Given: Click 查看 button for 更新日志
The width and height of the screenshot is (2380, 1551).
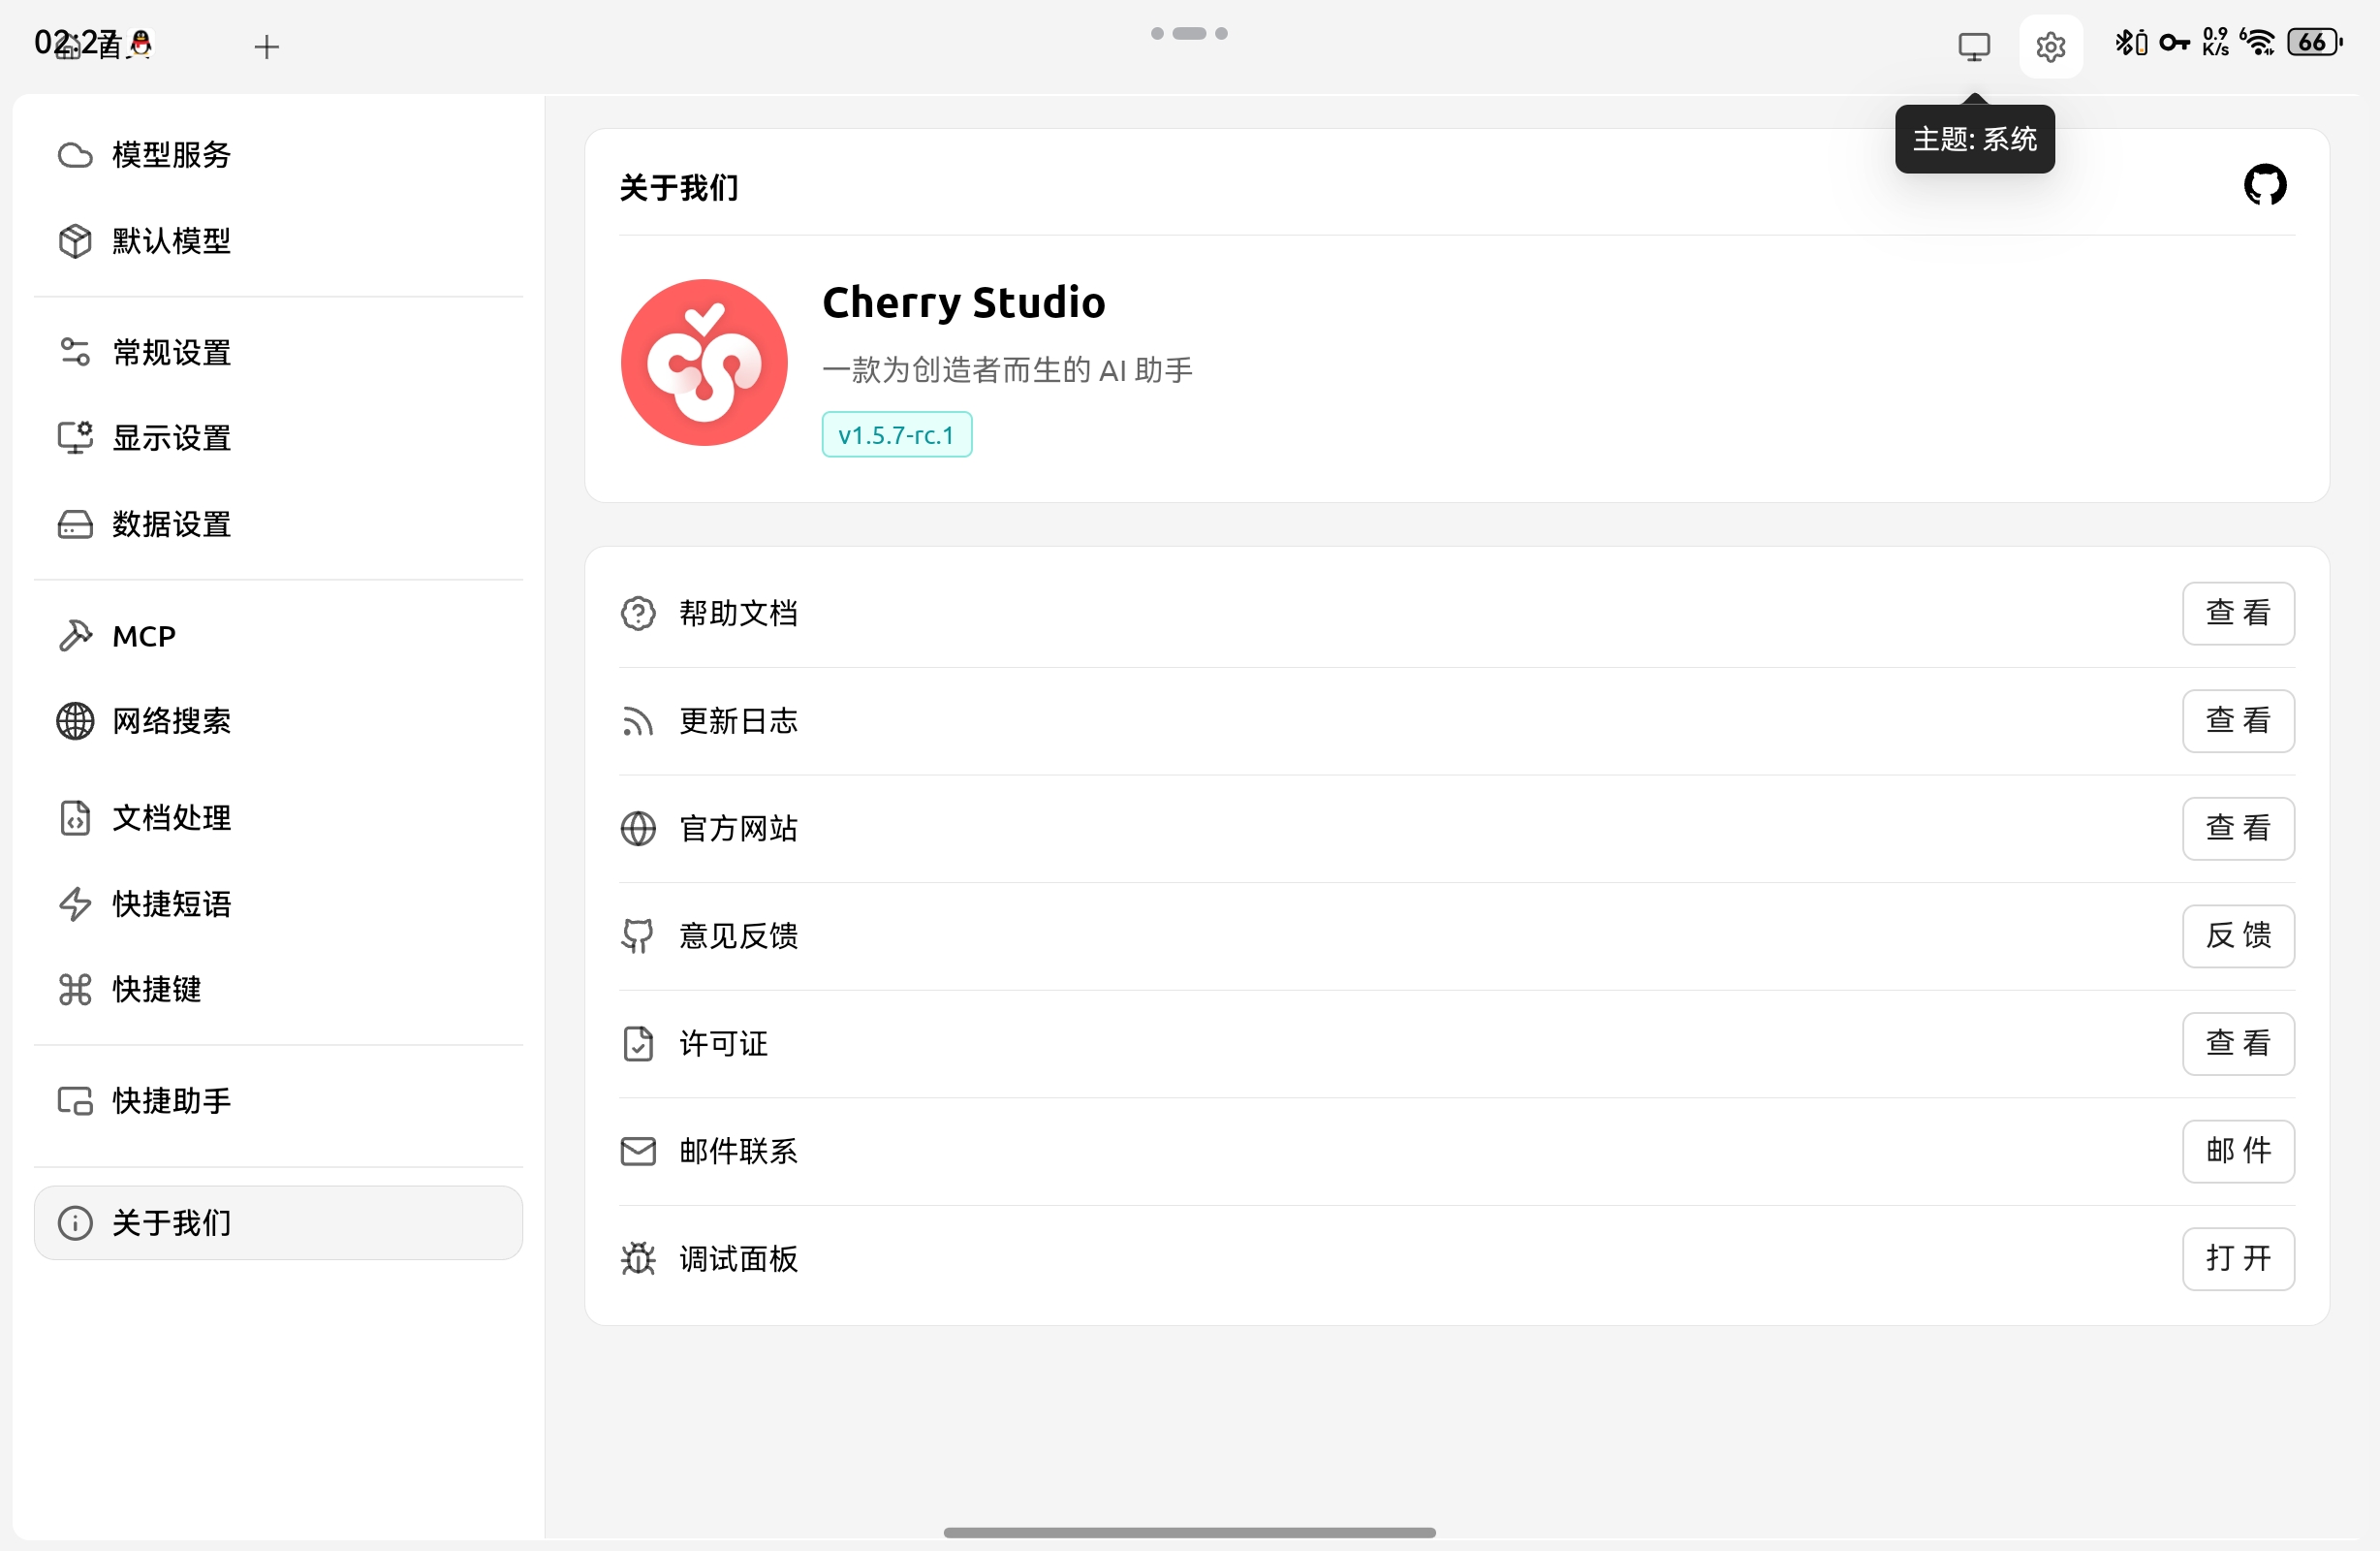Looking at the screenshot, I should click(2238, 720).
